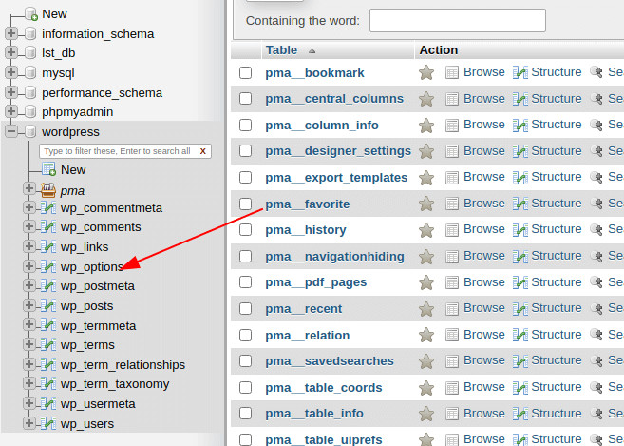
Task: Sort by the Table column header
Action: (x=281, y=49)
